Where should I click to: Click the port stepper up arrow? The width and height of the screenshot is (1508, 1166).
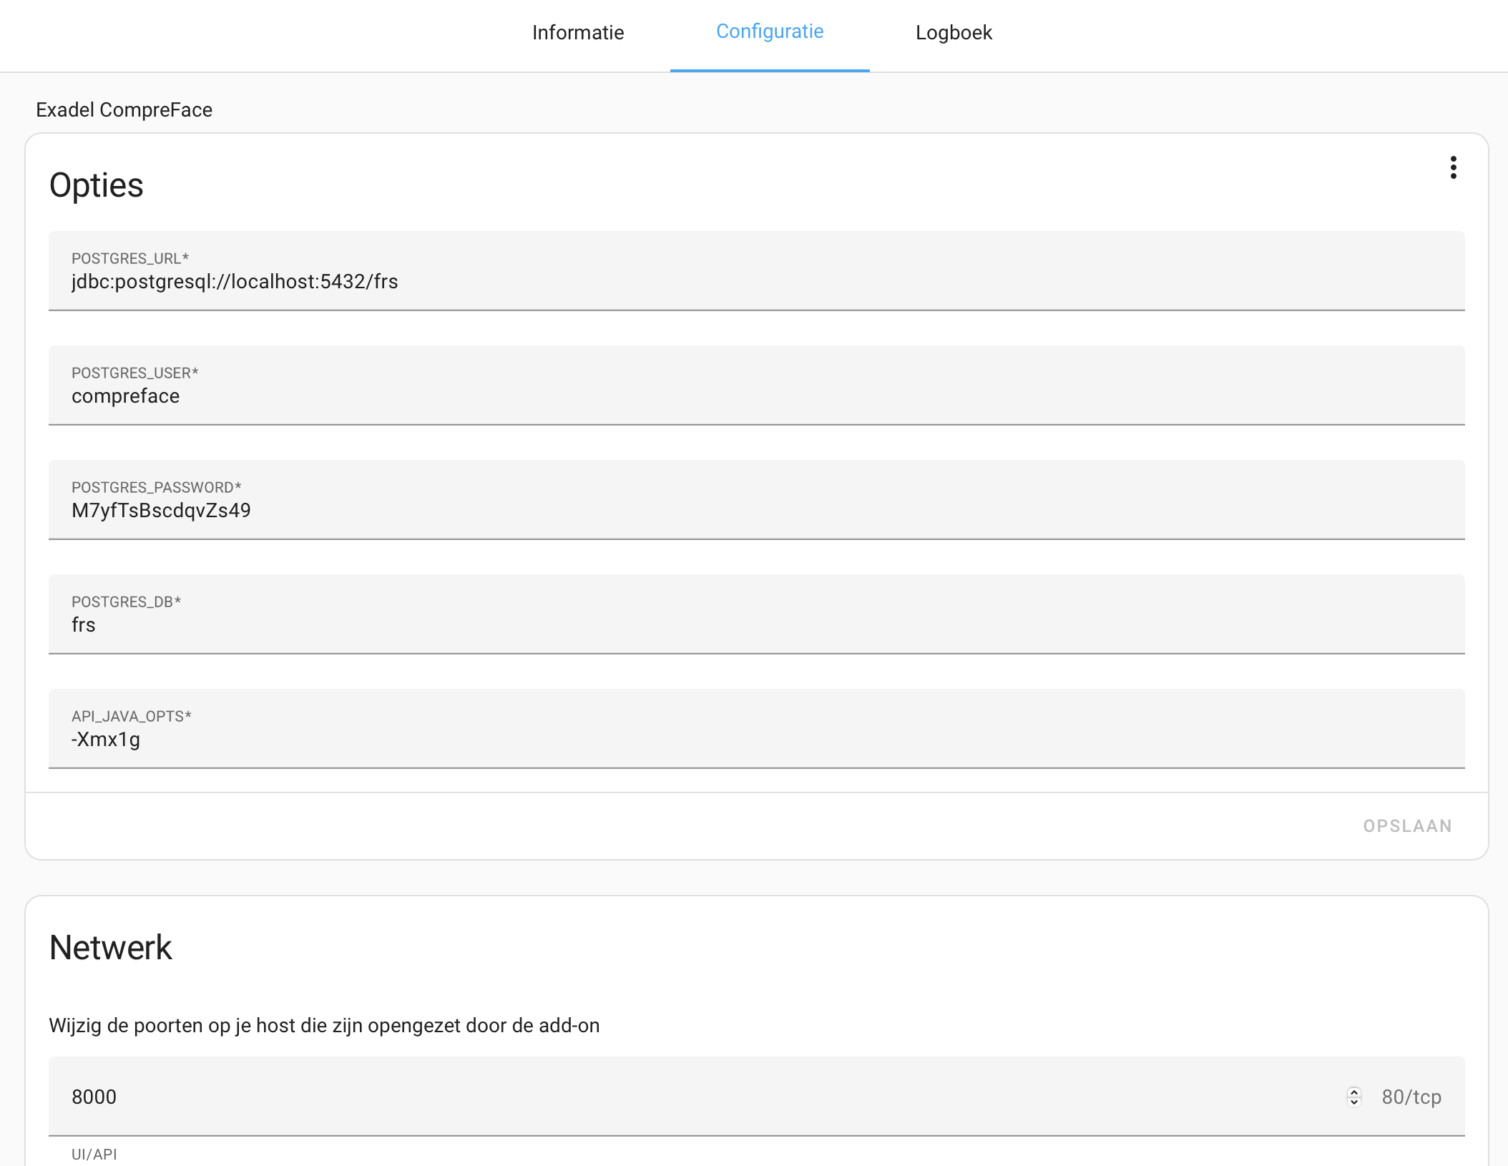pos(1353,1090)
